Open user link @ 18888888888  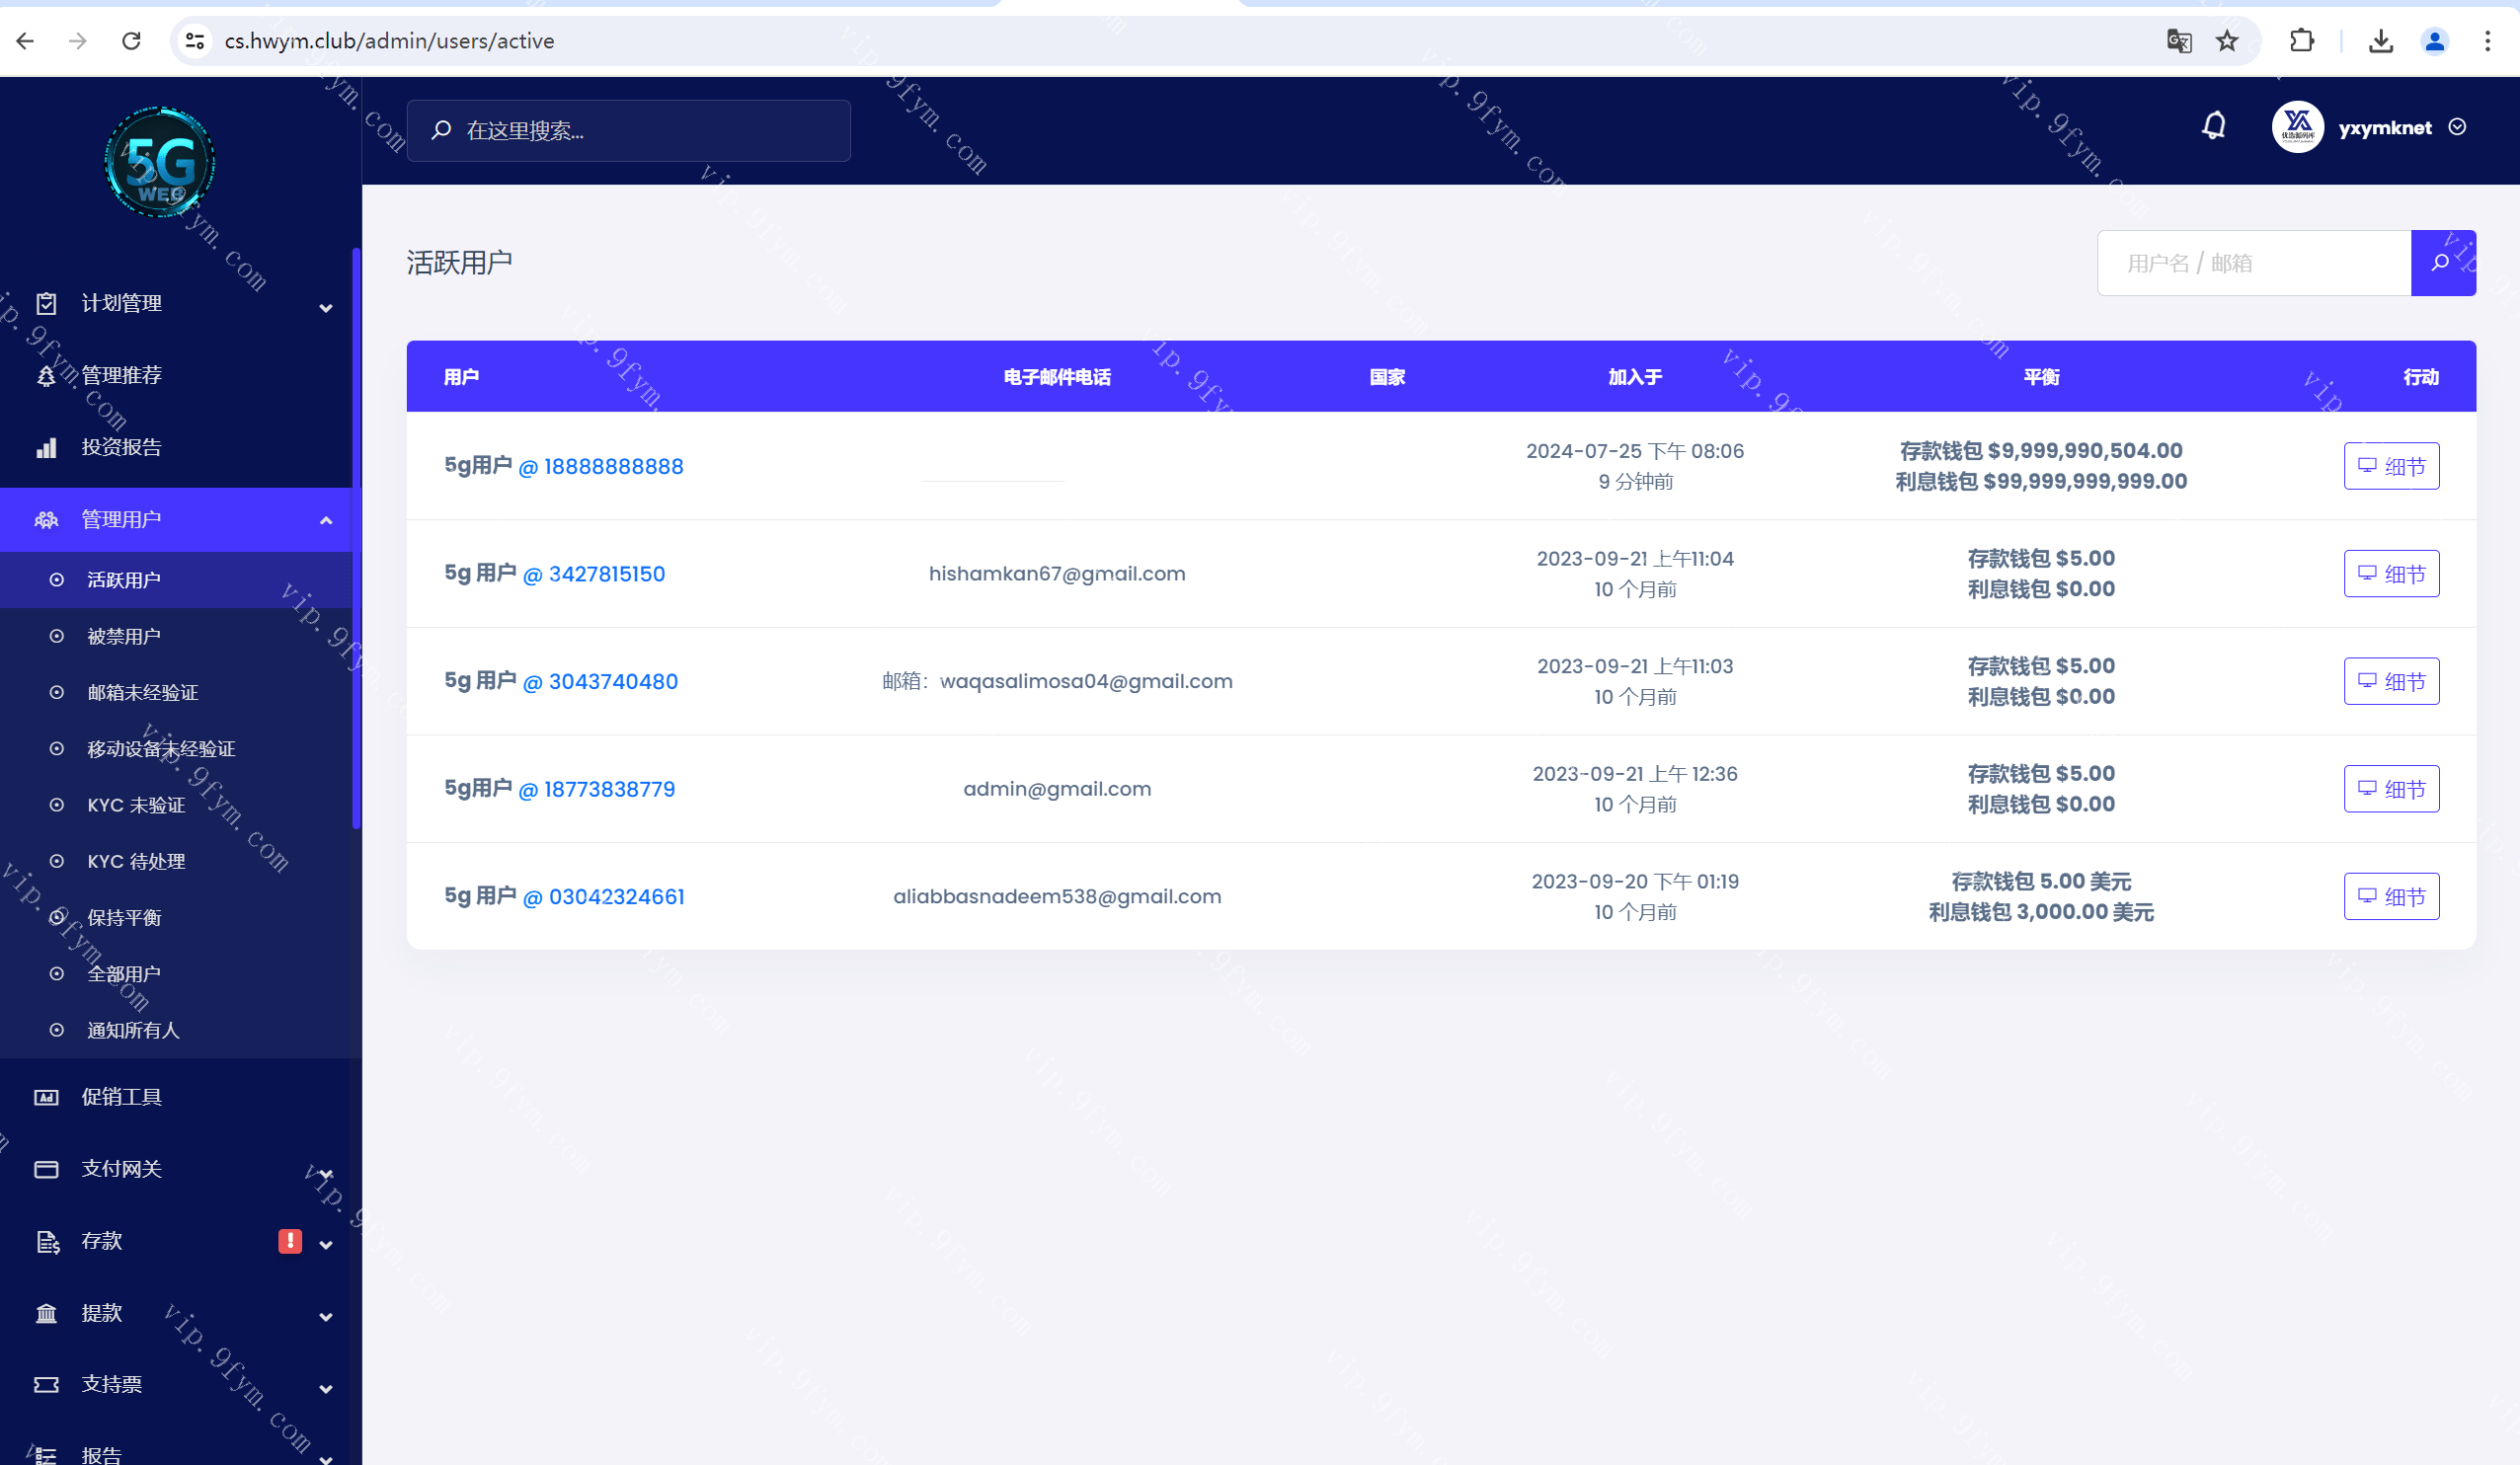point(600,467)
